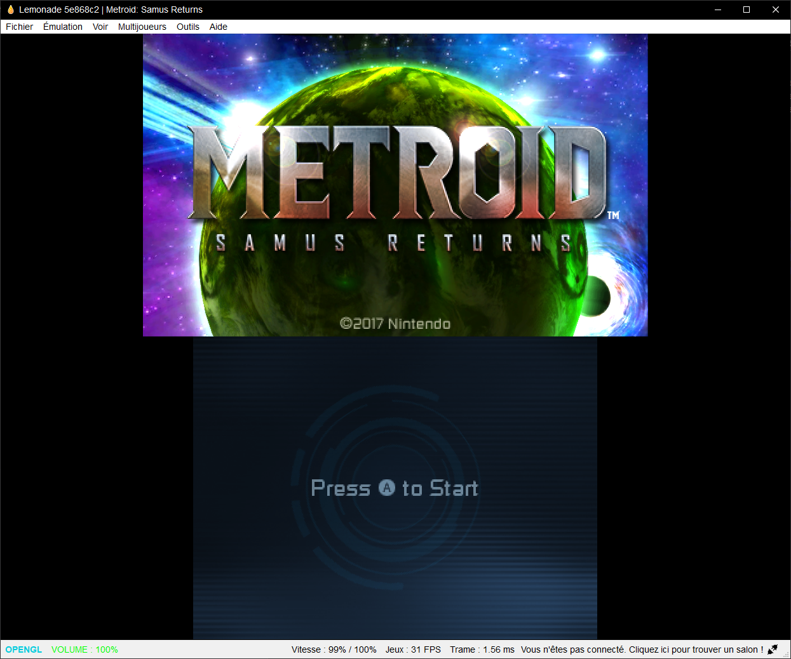Click the A button icon on lower screen
This screenshot has width=791, height=659.
[387, 488]
